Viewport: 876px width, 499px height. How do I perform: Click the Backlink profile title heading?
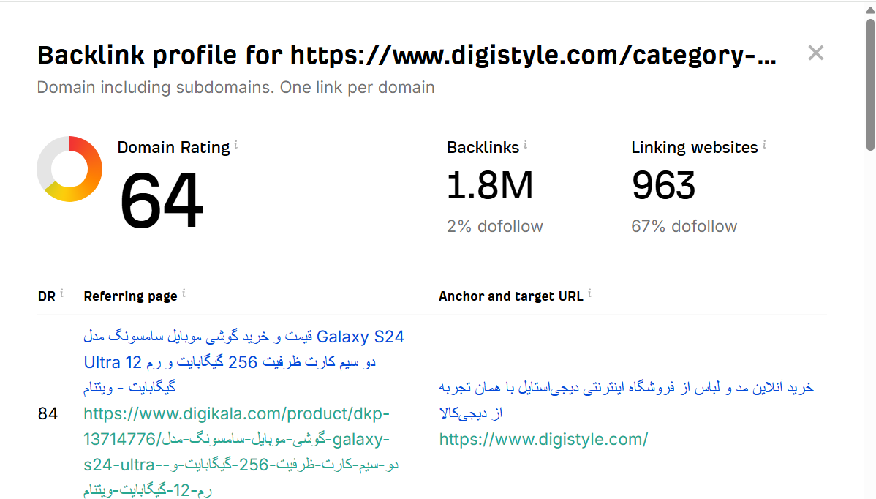tap(406, 56)
